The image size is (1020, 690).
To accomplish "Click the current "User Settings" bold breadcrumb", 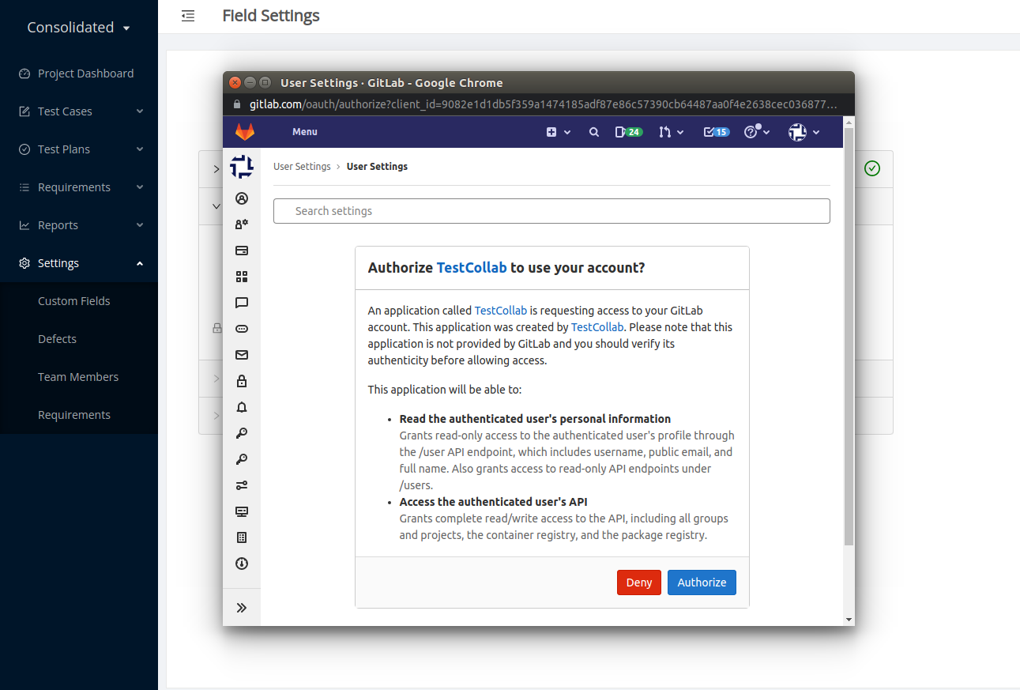I will [377, 167].
